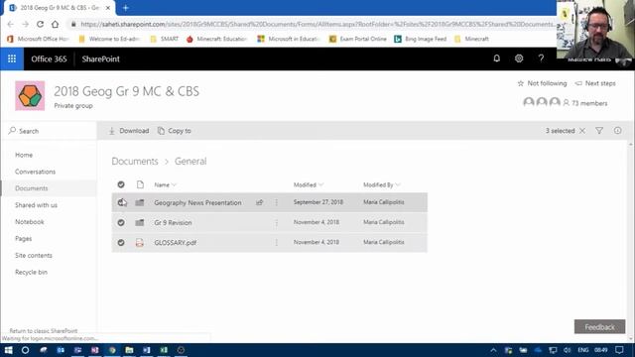Open Conversations in the site navigation
Image resolution: width=635 pixels, height=357 pixels.
tap(36, 172)
